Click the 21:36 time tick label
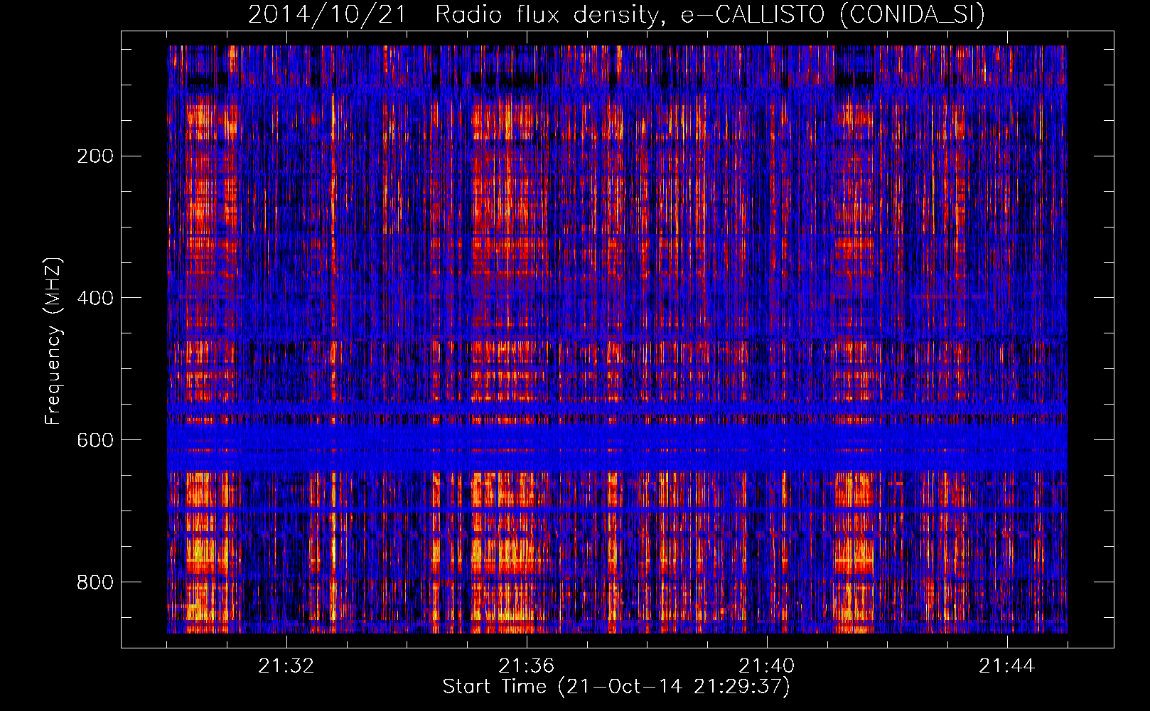Viewport: 1150px width, 711px height. (527, 666)
